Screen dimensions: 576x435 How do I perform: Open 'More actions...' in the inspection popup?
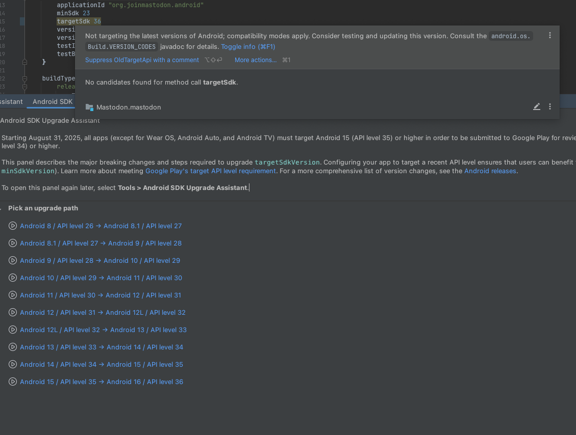pos(256,60)
